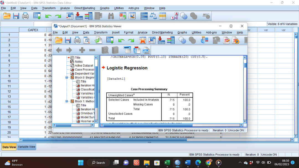Click Weight Cases scale icon in Data Editor
This screenshot has height=168, width=299.
153,16
